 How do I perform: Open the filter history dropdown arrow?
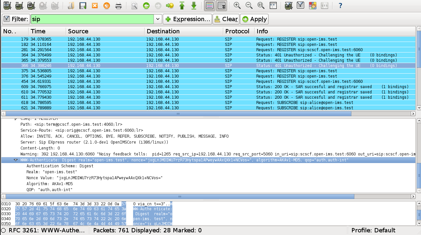158,19
